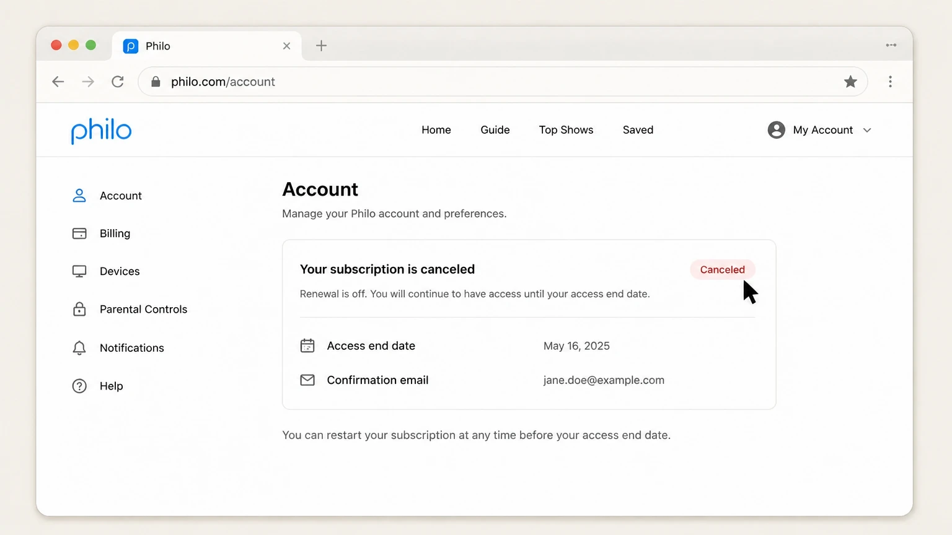Screen dimensions: 952x535
Task: Open the Parental Controls sidebar link
Action: pyautogui.click(x=143, y=309)
